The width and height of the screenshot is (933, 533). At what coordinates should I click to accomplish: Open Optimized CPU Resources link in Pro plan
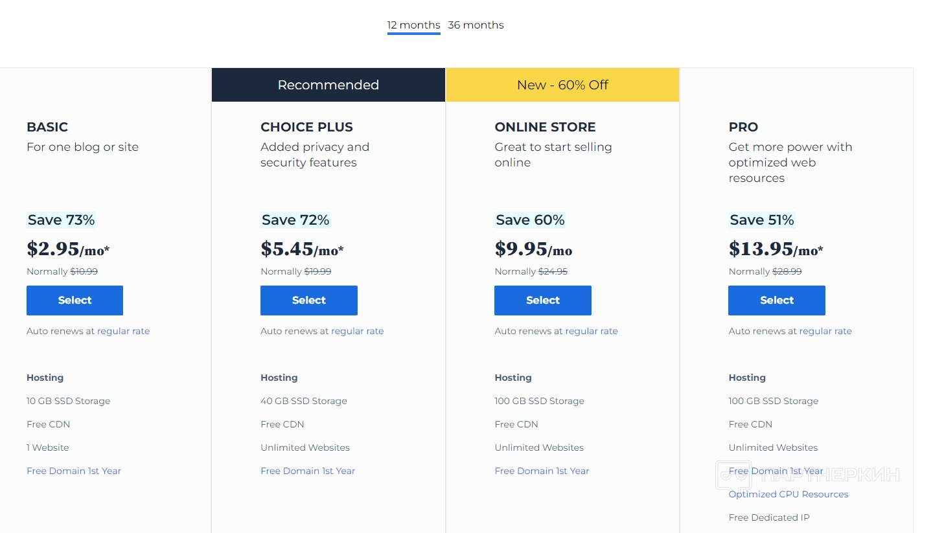788,494
